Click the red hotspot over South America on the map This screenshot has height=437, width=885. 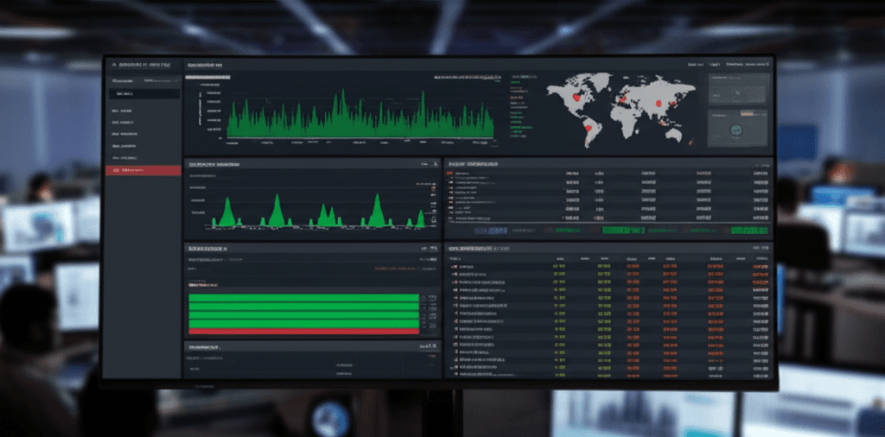[x=589, y=128]
